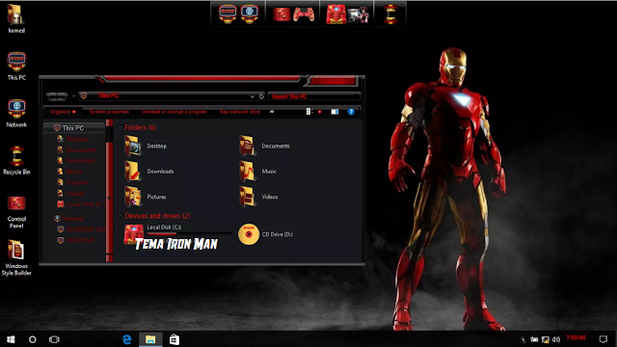Open the Documents folder in Folders group
617x347 pixels.
tap(264, 146)
